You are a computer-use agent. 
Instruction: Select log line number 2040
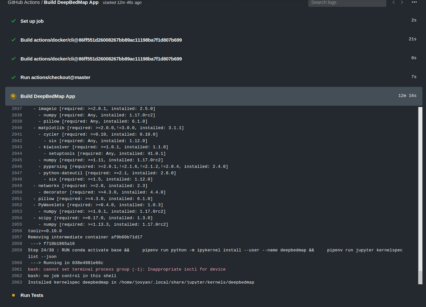tap(17, 128)
